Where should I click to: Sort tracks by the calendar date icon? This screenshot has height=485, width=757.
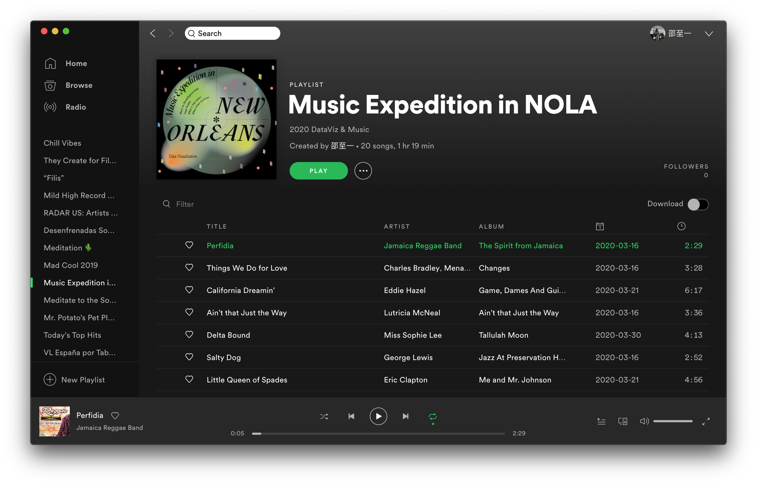click(x=600, y=226)
